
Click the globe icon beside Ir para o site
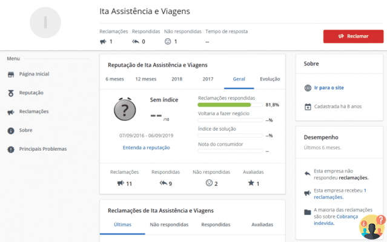coord(308,88)
